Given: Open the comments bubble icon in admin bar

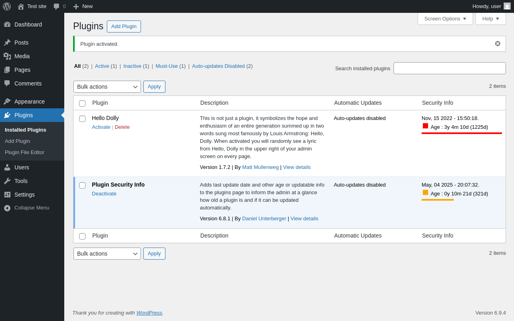Looking at the screenshot, I should point(56,6).
